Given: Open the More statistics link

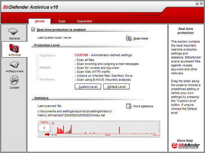Looking at the screenshot, I should click(143, 106).
